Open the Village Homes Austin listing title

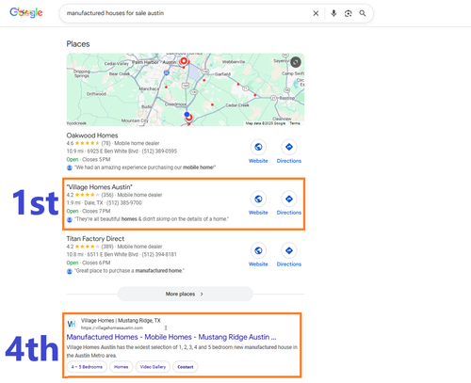pyautogui.click(x=99, y=187)
